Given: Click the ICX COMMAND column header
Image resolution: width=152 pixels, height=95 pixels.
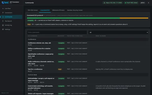Looking at the screenshot, I should [33, 36].
